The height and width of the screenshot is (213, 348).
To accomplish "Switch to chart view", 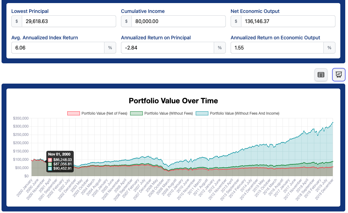I will tap(338, 75).
